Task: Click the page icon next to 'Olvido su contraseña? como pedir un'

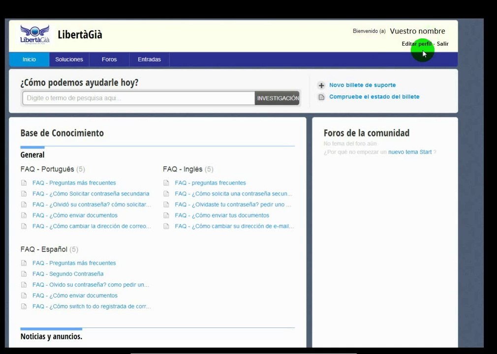Action: tap(24, 285)
